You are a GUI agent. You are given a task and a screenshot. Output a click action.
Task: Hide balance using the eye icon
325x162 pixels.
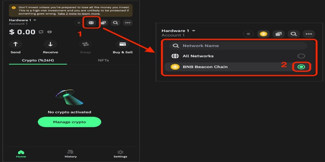pyautogui.click(x=50, y=32)
